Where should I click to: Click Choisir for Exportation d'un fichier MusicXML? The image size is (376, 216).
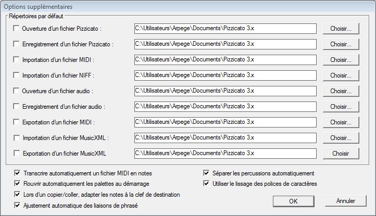click(x=341, y=153)
